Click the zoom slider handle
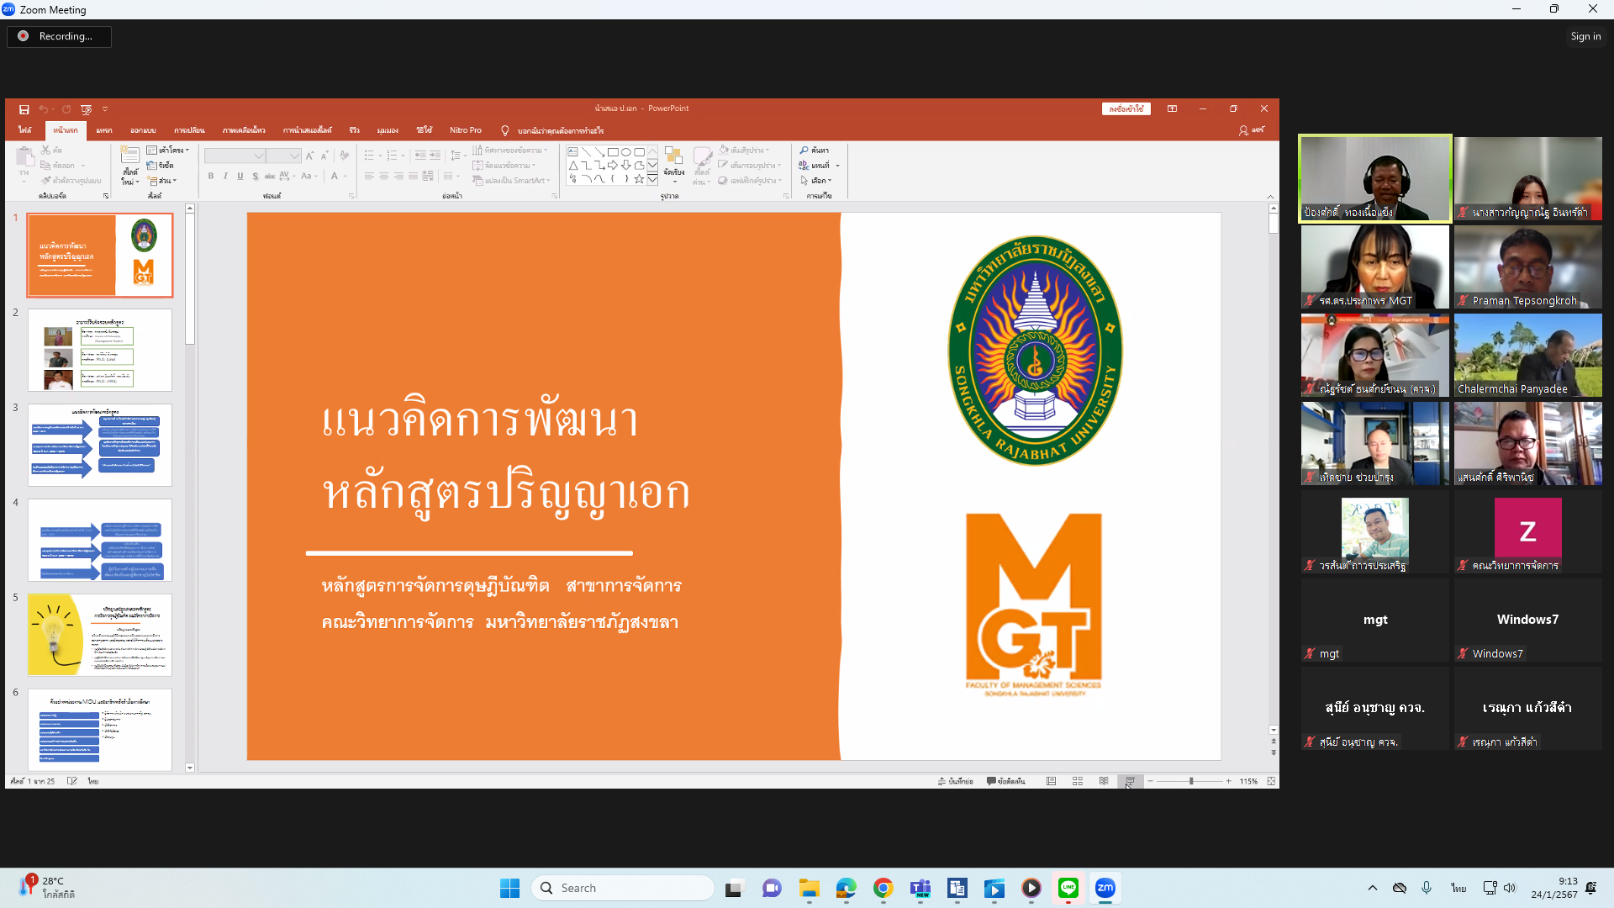Image resolution: width=1614 pixels, height=908 pixels. pos(1190,781)
